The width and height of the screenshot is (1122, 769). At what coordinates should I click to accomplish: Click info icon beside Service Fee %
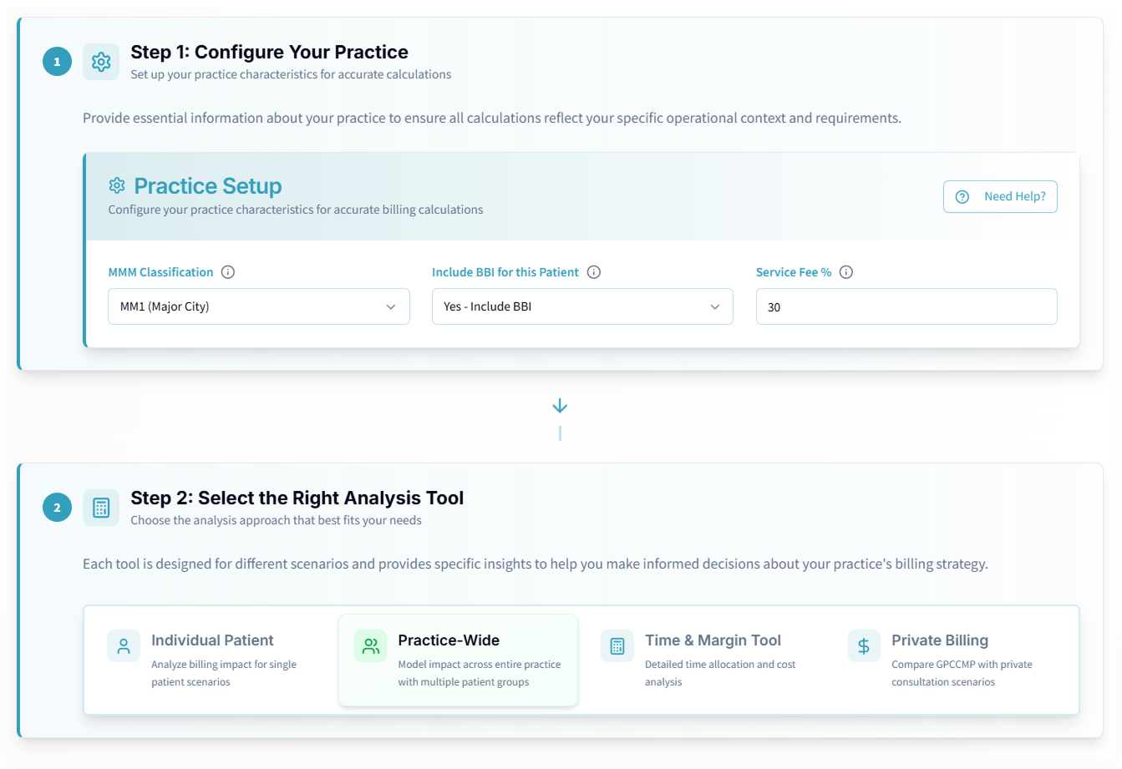point(846,272)
